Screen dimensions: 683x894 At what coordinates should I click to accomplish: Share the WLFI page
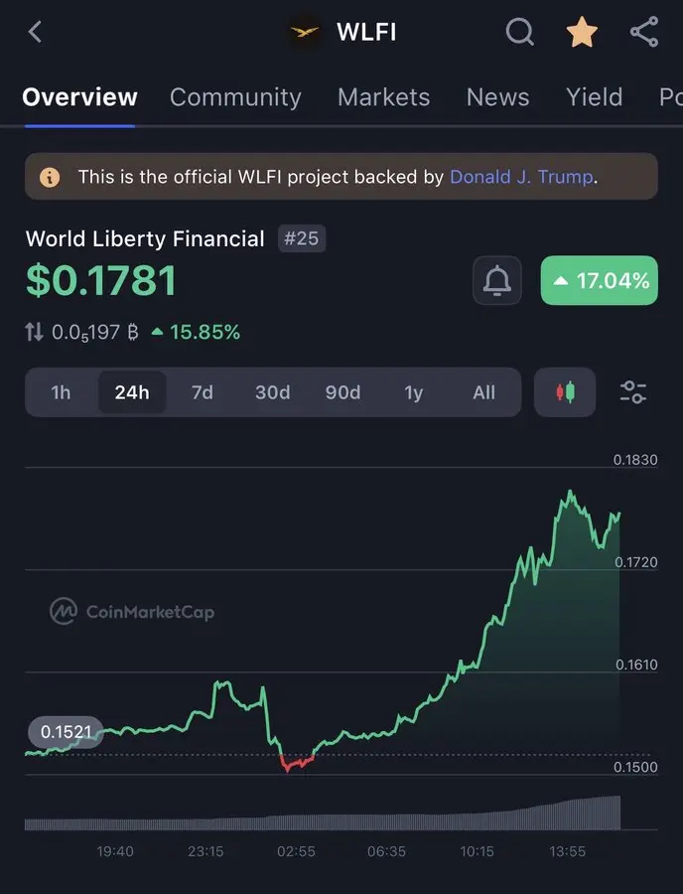tap(644, 32)
